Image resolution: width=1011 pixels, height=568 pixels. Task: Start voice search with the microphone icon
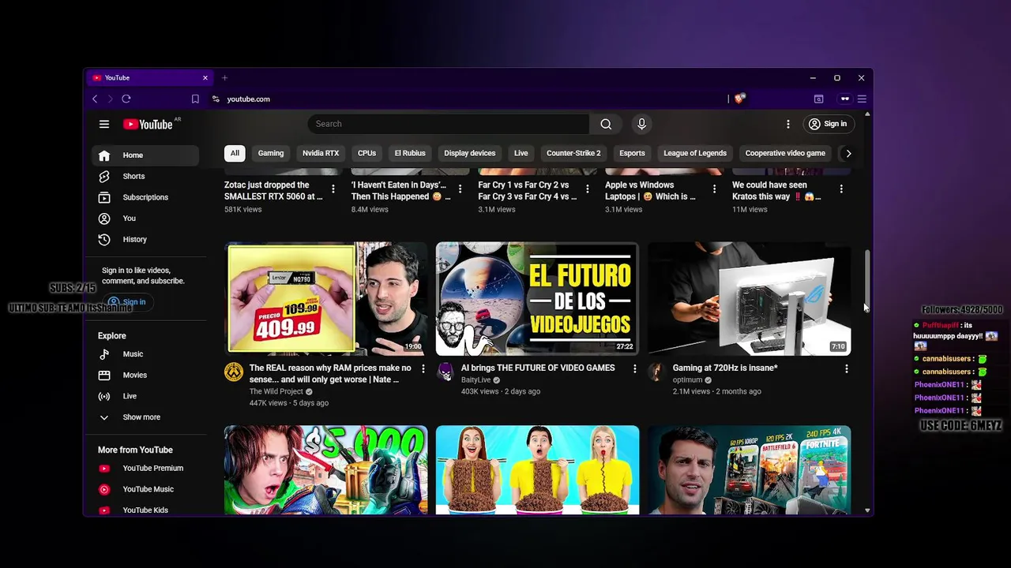[641, 124]
